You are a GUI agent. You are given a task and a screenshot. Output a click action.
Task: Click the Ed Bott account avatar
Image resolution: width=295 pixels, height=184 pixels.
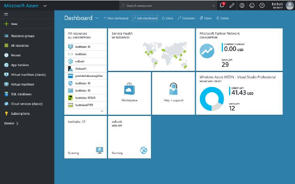click(290, 6)
